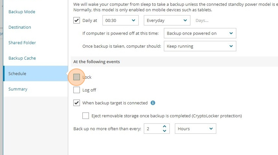
Task: Enable the Lock event checkbox
Action: 77,77
